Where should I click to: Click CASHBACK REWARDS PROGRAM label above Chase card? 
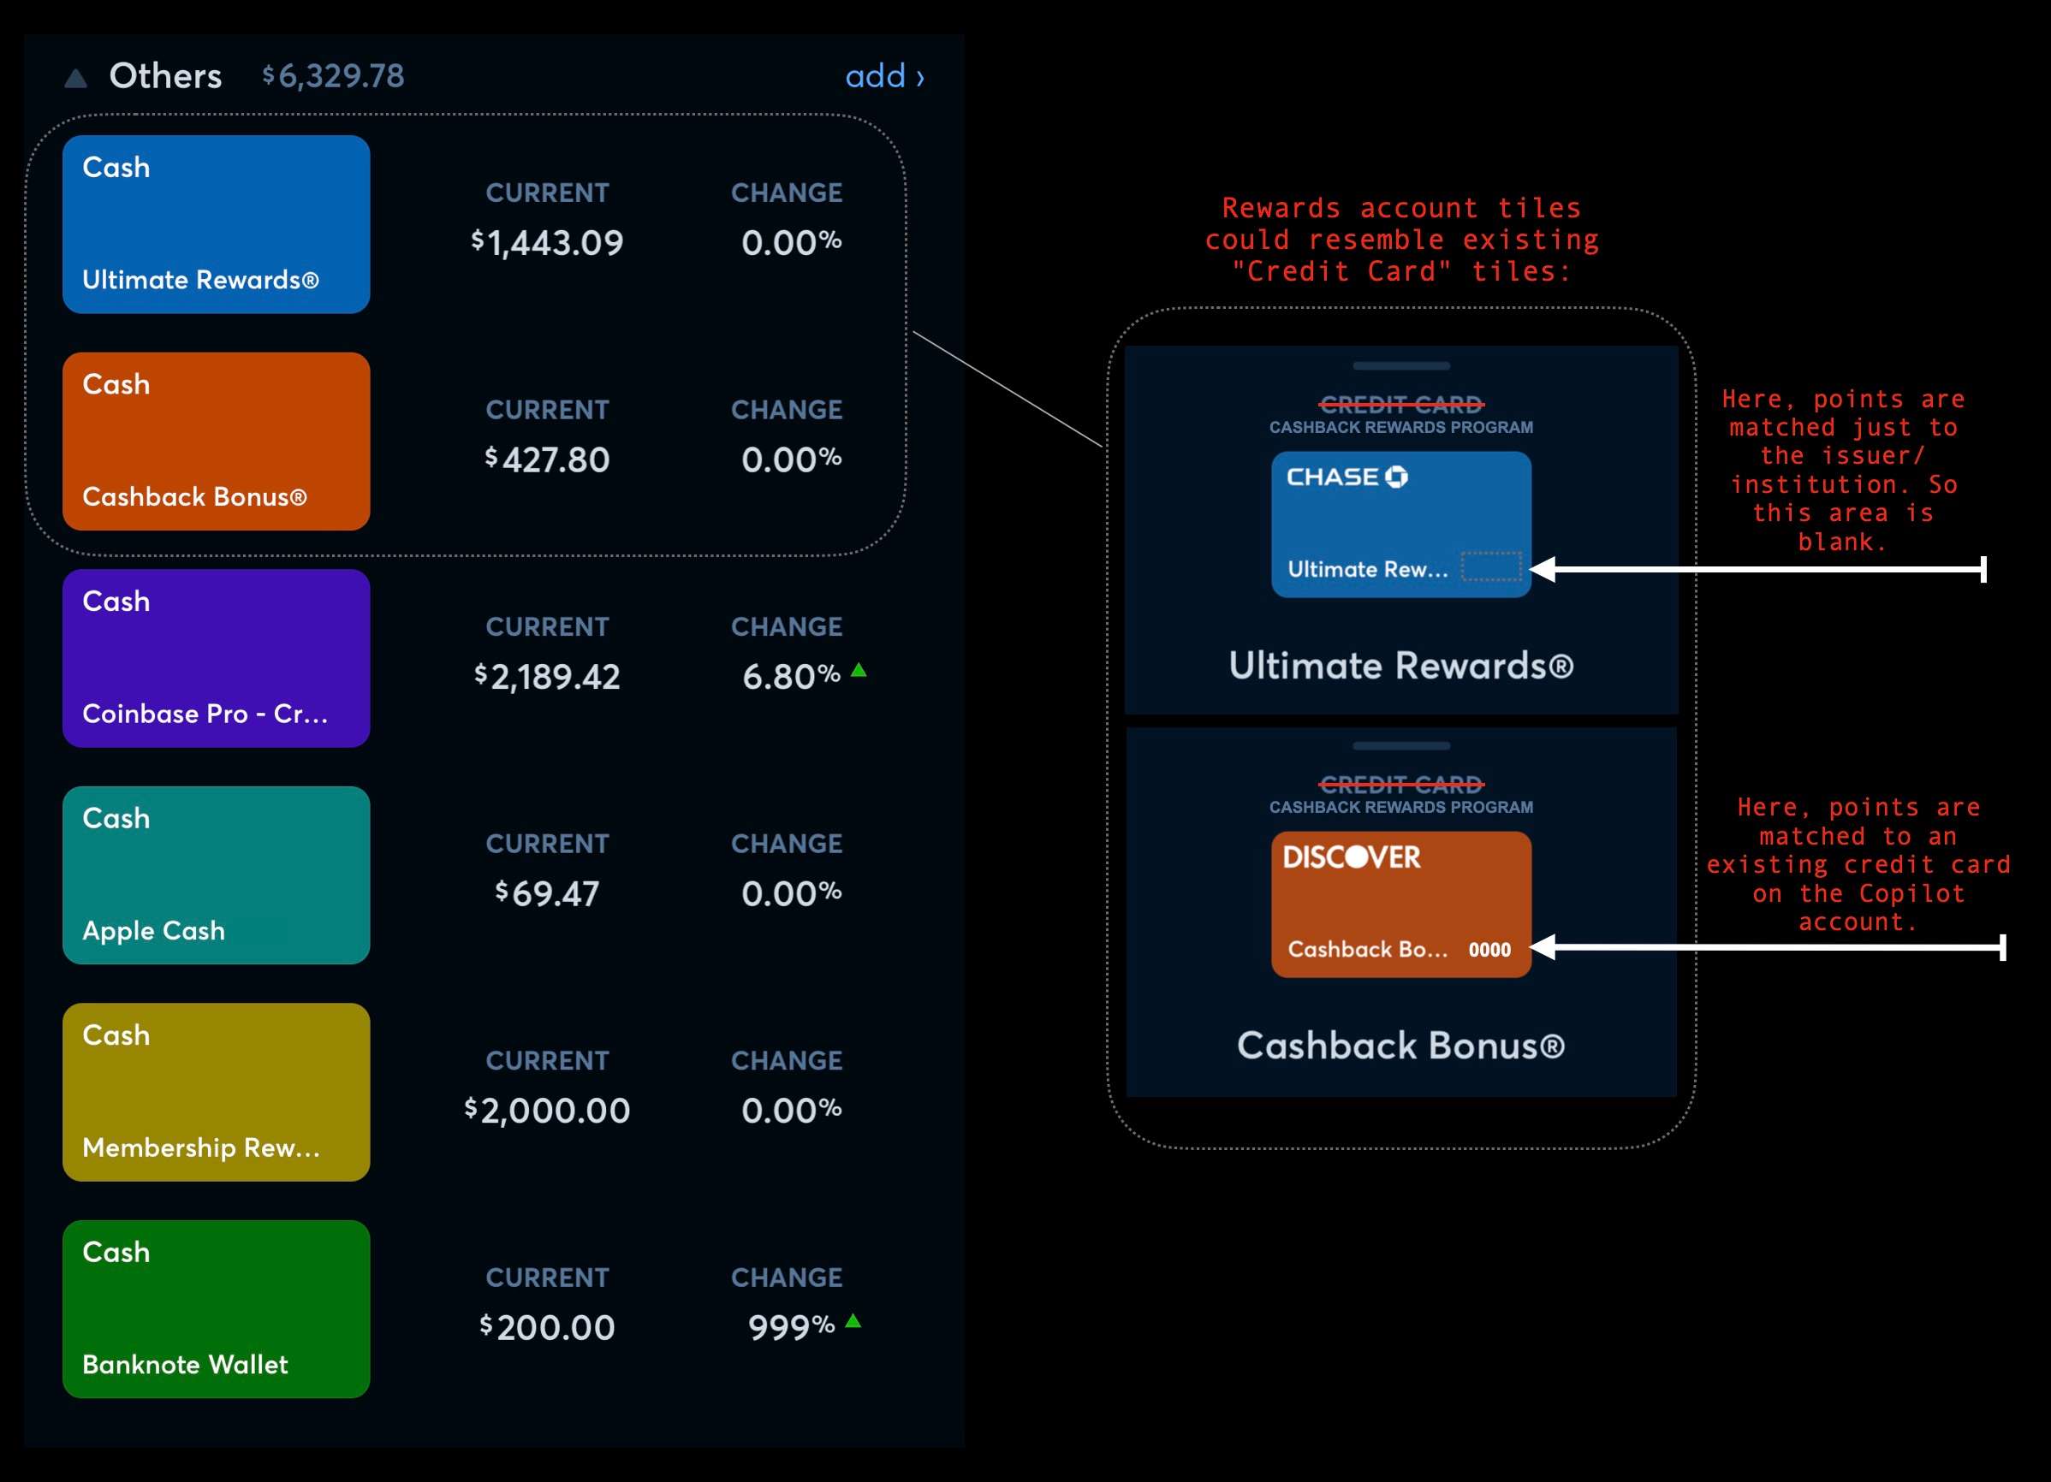[x=1400, y=427]
